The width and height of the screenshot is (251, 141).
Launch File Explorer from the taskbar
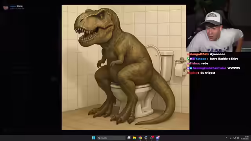click(x=135, y=138)
